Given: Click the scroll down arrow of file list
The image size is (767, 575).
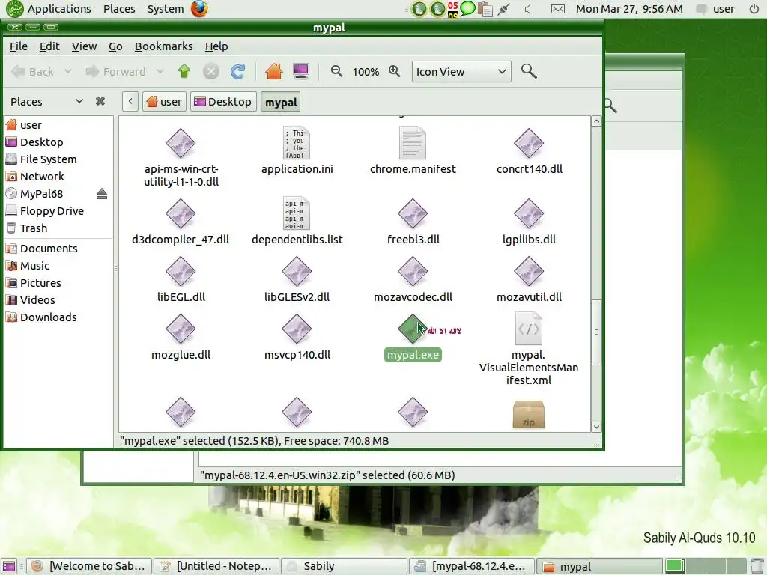Looking at the screenshot, I should (x=596, y=427).
